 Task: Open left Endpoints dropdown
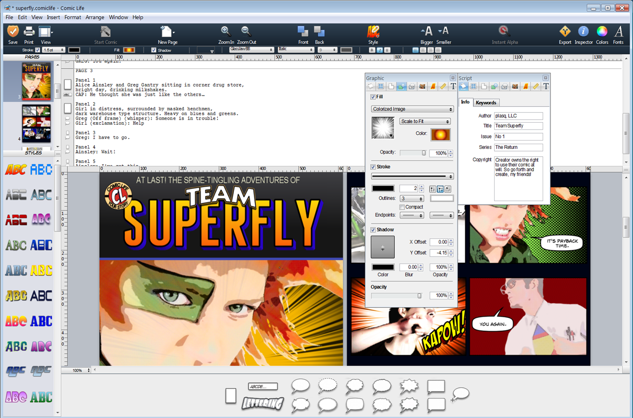coord(412,215)
